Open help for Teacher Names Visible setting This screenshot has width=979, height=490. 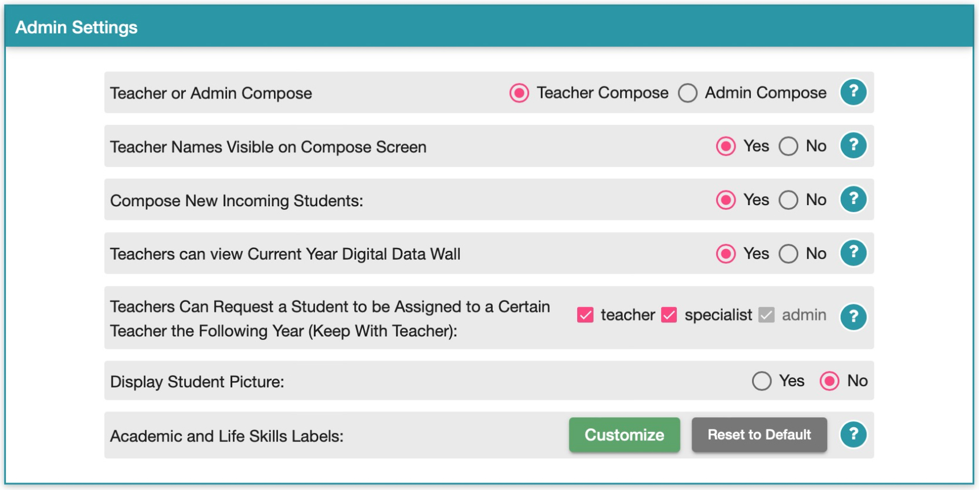point(853,145)
